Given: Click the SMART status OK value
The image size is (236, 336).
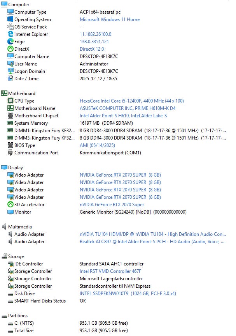Looking at the screenshot, I should pyautogui.click(x=83, y=301).
